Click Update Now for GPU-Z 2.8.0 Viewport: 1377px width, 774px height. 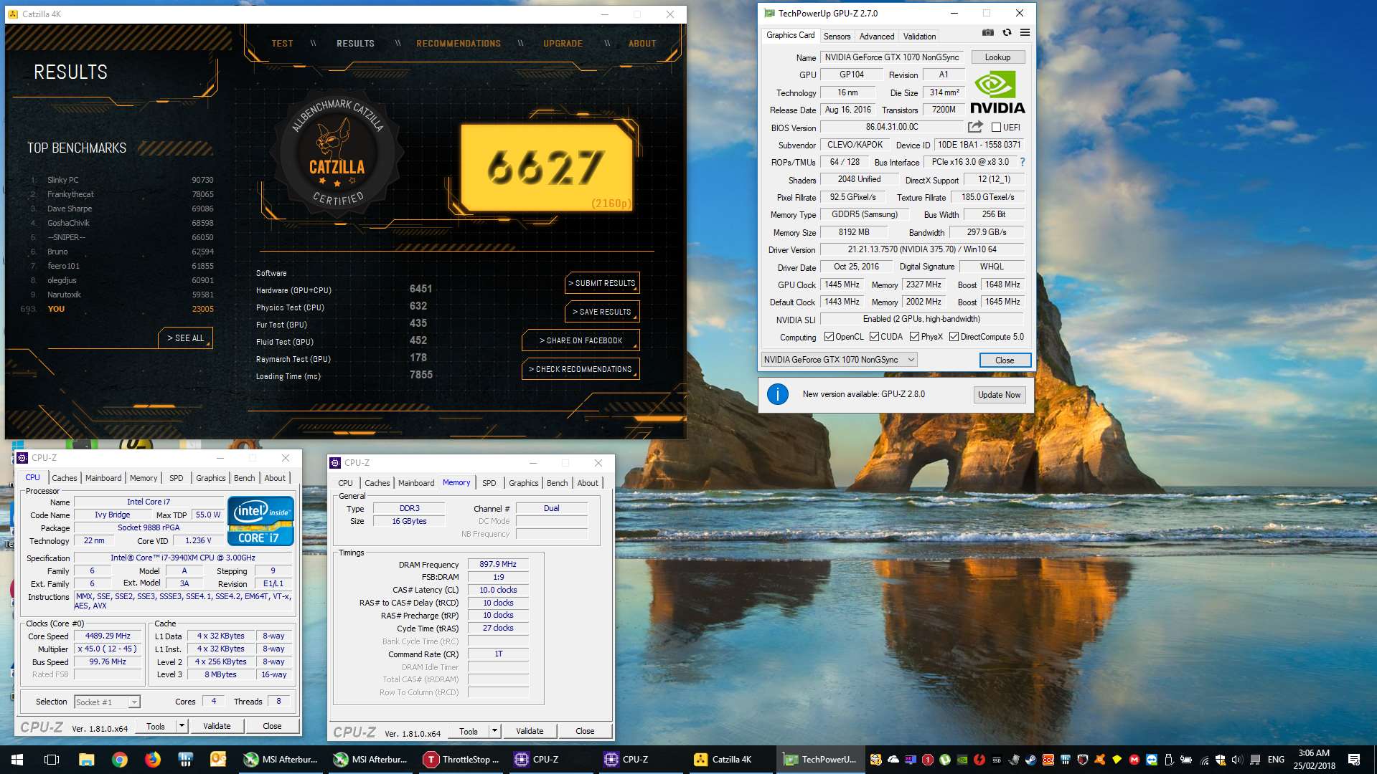999,394
